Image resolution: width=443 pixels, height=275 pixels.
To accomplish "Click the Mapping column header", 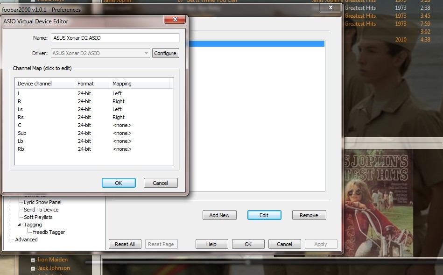I will (140, 84).
